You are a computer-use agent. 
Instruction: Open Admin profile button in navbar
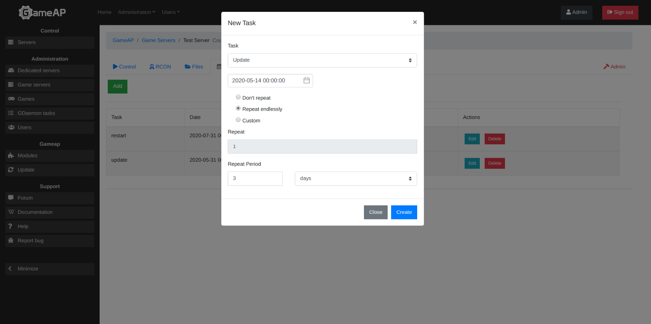577,12
